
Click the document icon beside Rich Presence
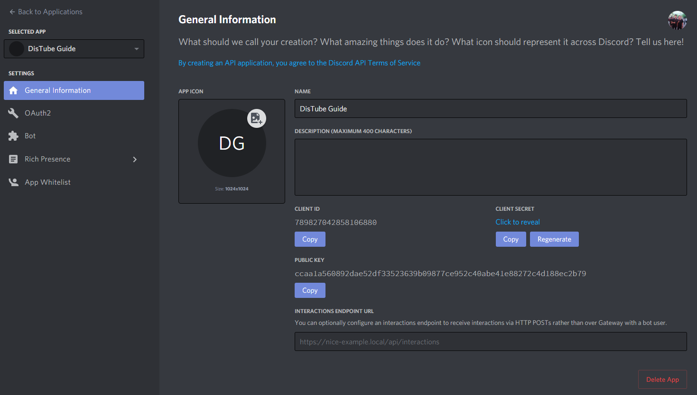[x=13, y=159]
